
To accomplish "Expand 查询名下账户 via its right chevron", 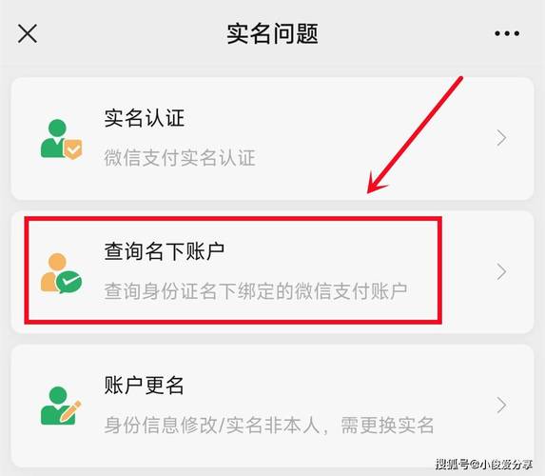I will (x=501, y=271).
